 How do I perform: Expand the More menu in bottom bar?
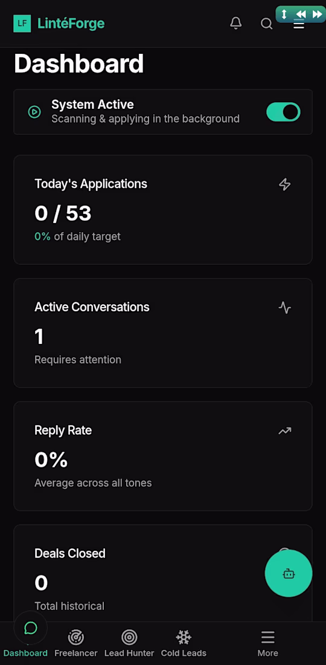(267, 644)
